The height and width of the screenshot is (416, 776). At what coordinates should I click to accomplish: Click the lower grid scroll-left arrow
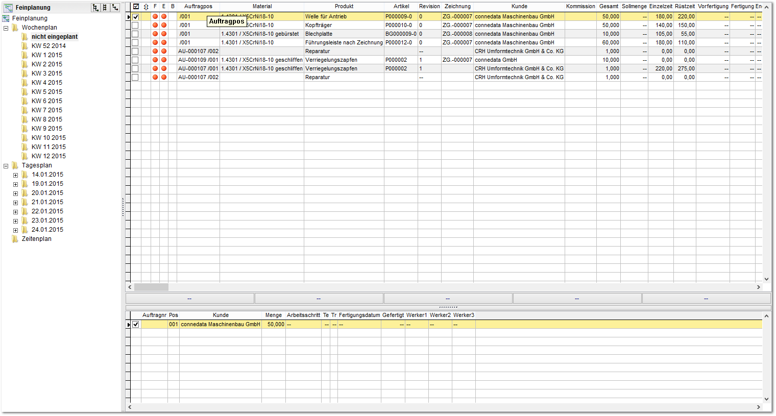coord(130,407)
